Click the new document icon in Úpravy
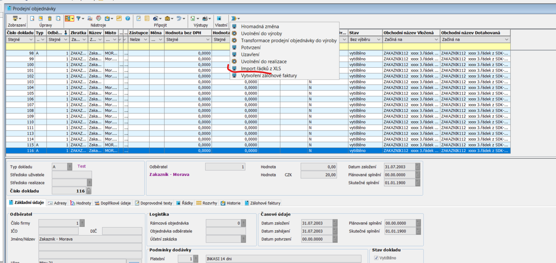 [x=31, y=18]
